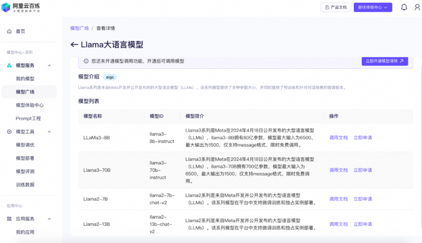The height and width of the screenshot is (243, 422).
Task: Open Prompt工程 in sidebar
Action: tap(28, 118)
